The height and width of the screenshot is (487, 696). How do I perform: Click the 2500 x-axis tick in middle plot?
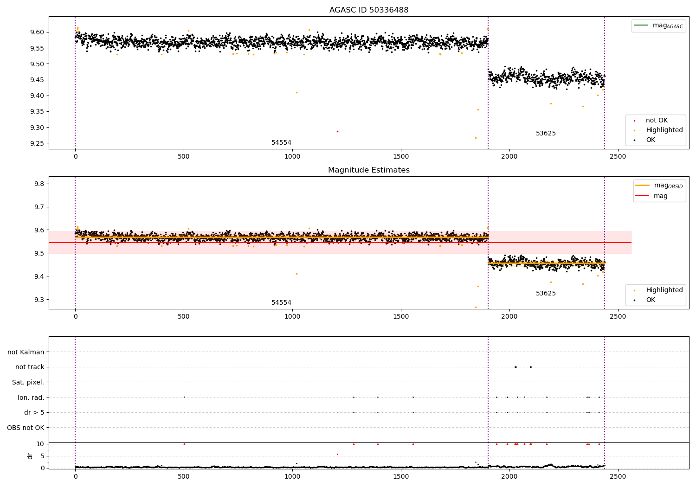(618, 317)
